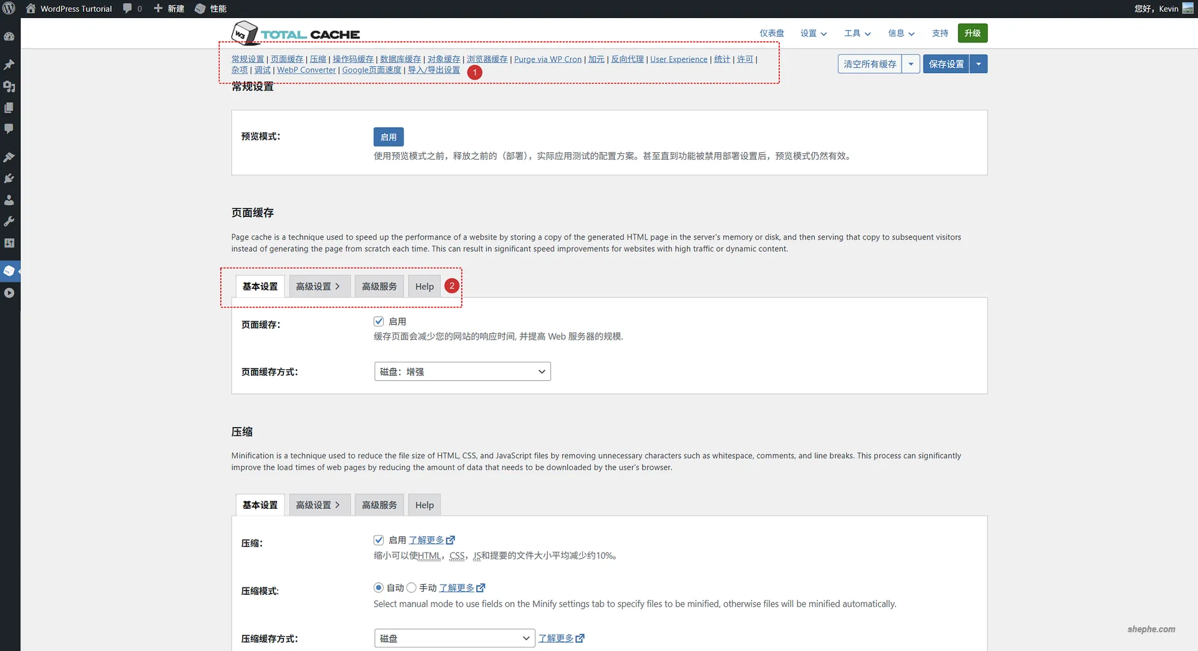The height and width of the screenshot is (651, 1198).
Task: Open the 高级设置 tab under 压缩
Action: (319, 504)
